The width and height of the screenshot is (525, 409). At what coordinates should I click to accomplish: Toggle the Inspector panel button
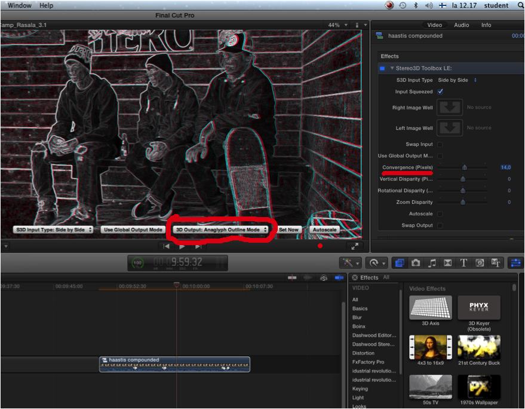pos(516,263)
